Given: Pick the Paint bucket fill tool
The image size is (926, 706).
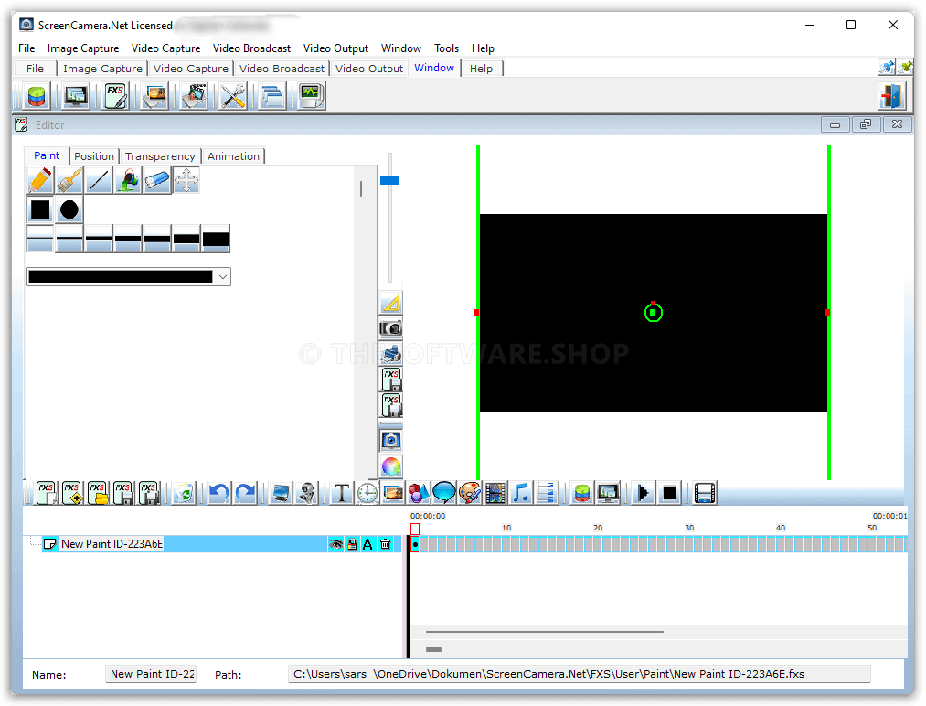Looking at the screenshot, I should (127, 180).
